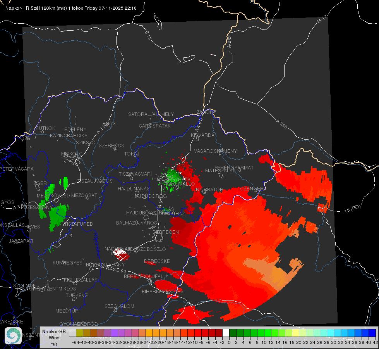Click the SZEGHALOM label
This screenshot has width=379, height=349.
tap(119, 306)
